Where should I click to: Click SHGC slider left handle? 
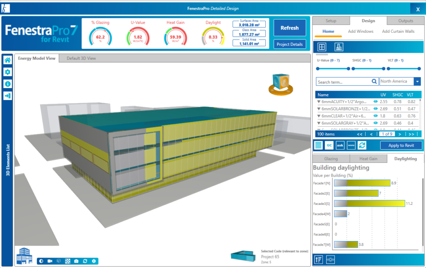[353, 69]
